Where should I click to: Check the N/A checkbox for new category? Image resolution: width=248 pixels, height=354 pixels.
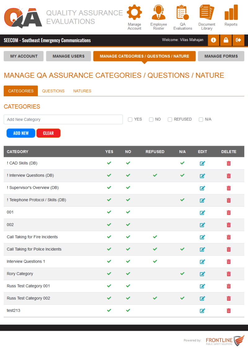pyautogui.click(x=201, y=119)
